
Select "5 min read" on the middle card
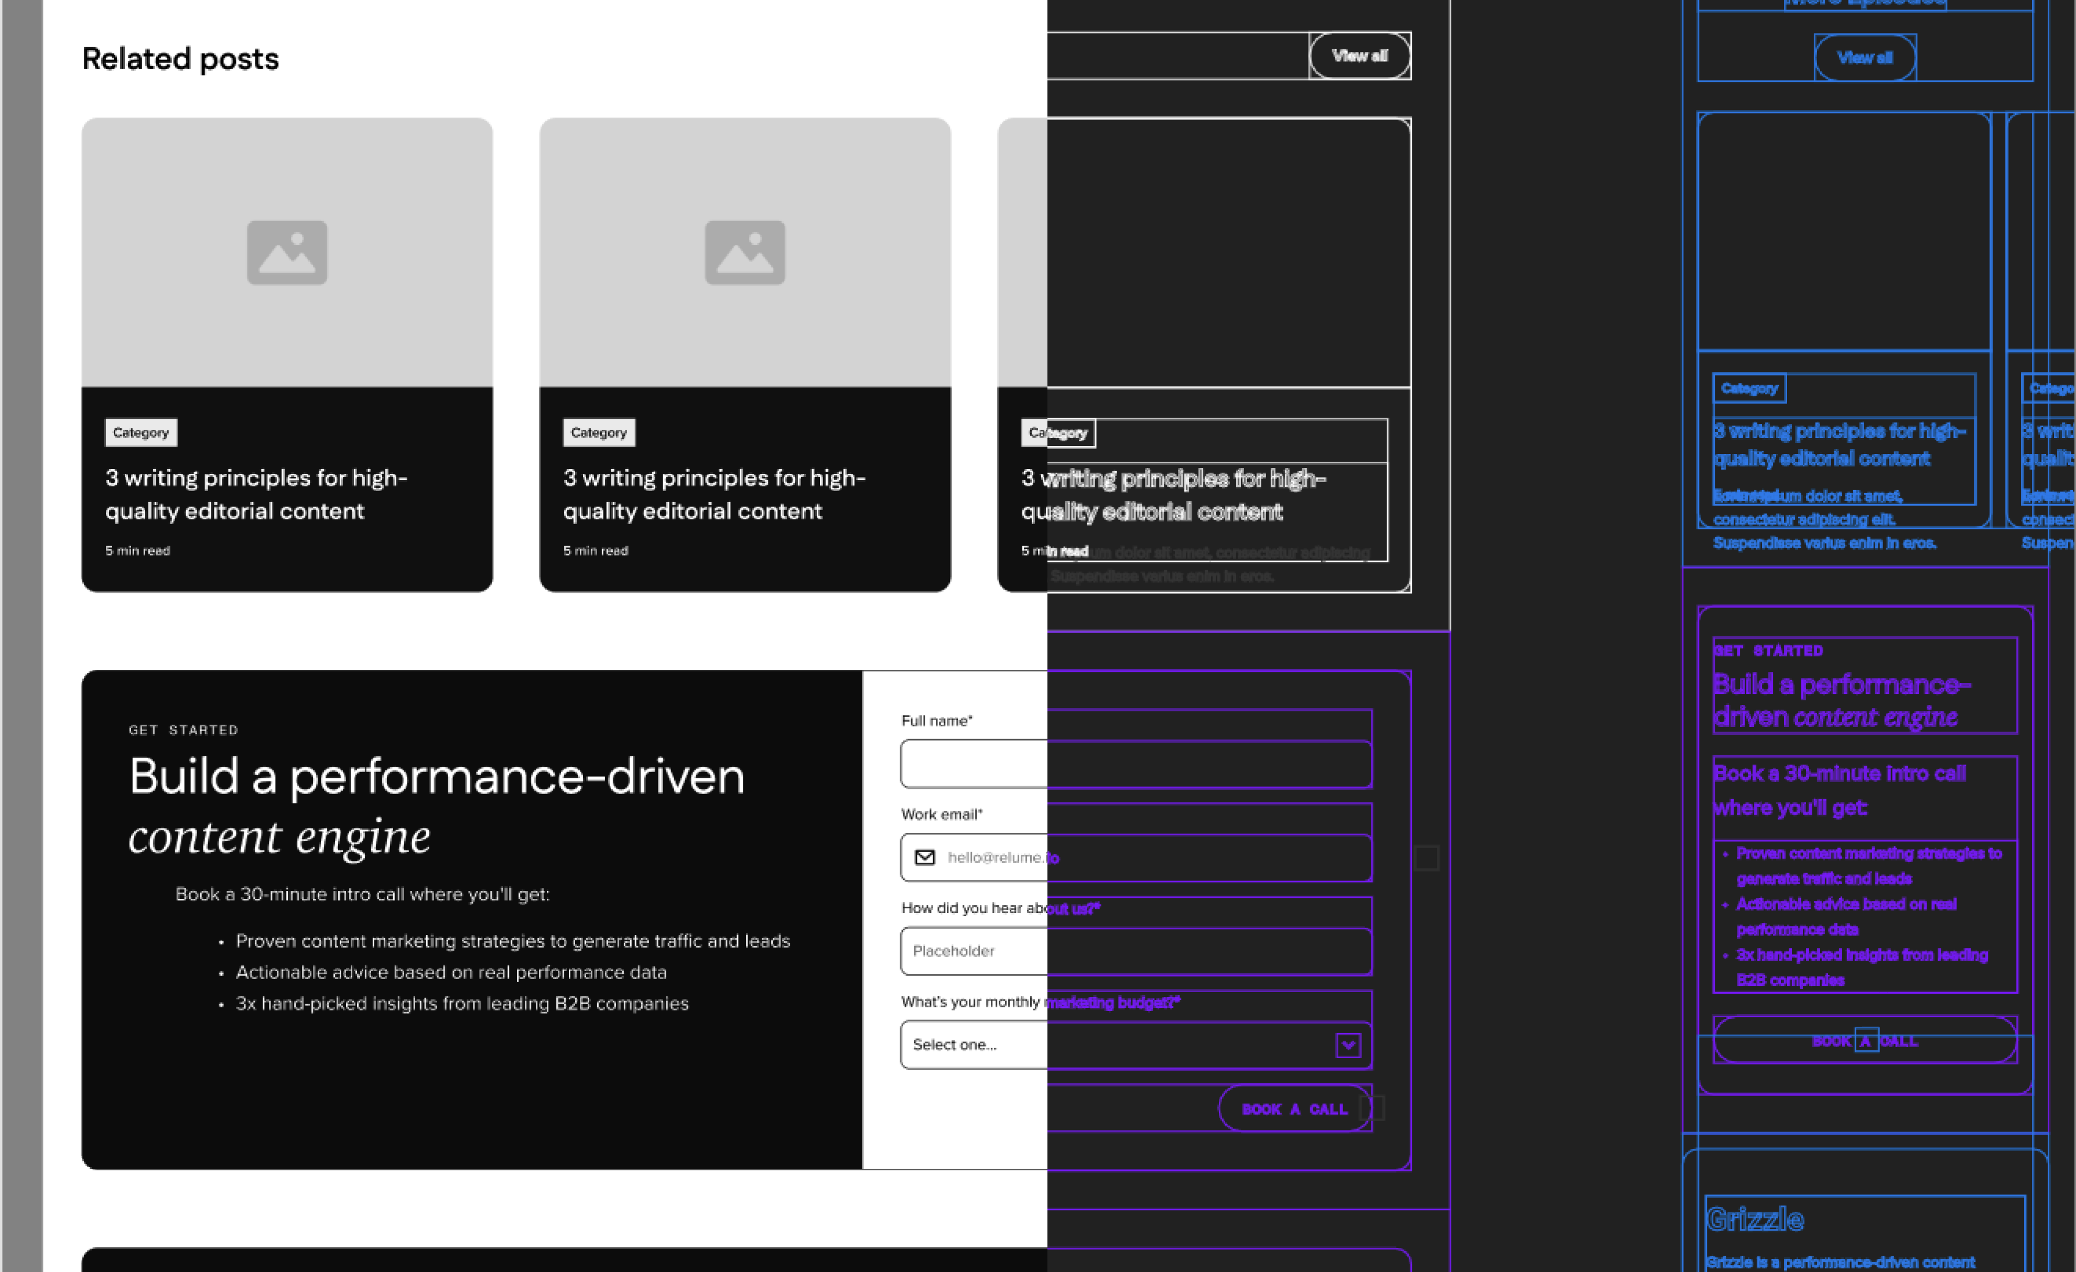coord(596,550)
